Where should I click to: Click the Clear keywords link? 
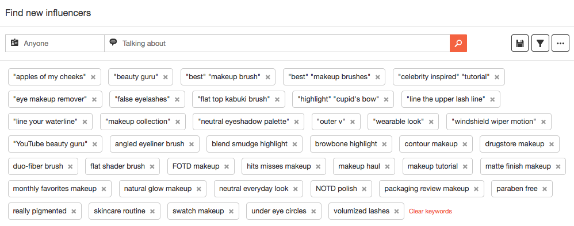[430, 211]
